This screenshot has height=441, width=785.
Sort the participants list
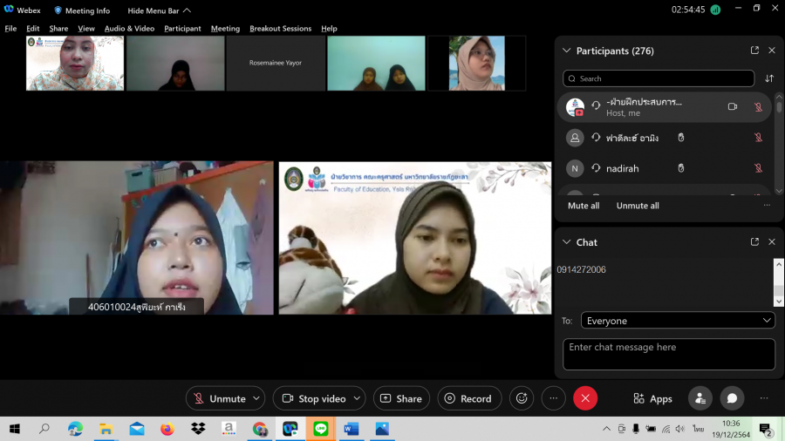[769, 78]
